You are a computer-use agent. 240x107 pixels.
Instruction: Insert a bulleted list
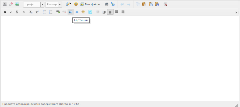[45, 12]
